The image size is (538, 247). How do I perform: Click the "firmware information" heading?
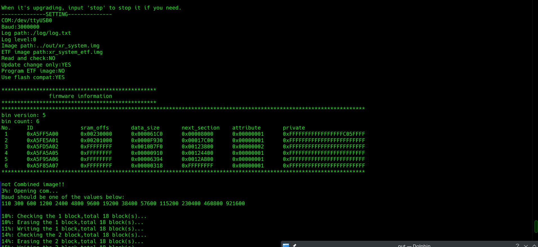(x=80, y=96)
